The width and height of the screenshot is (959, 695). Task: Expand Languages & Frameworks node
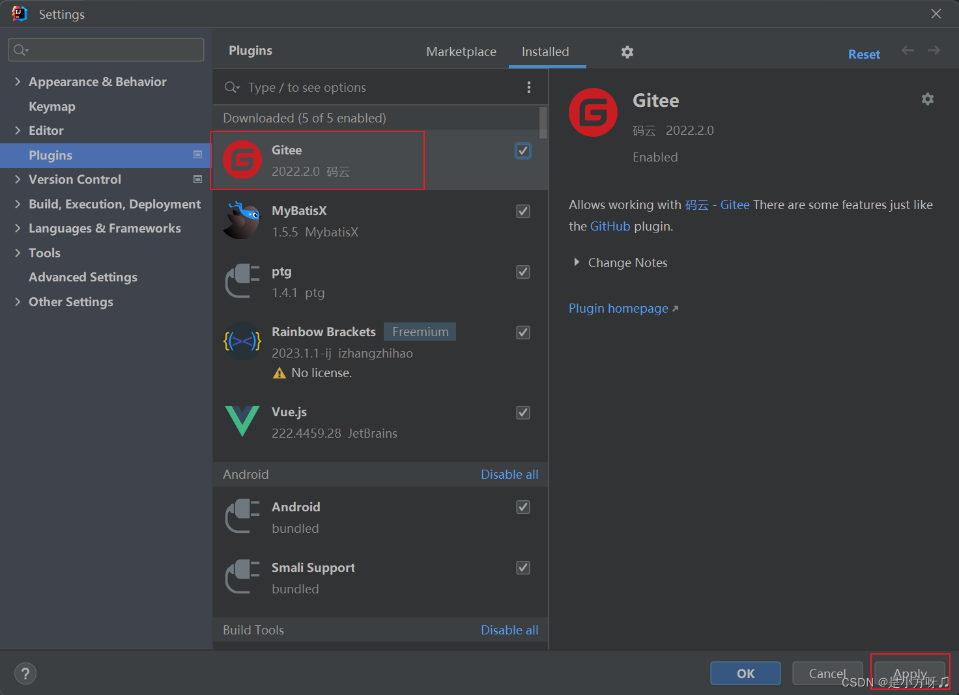(x=18, y=228)
